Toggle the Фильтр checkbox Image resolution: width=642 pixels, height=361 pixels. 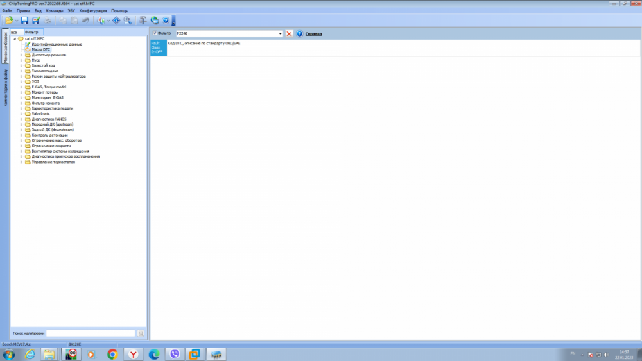[155, 33]
